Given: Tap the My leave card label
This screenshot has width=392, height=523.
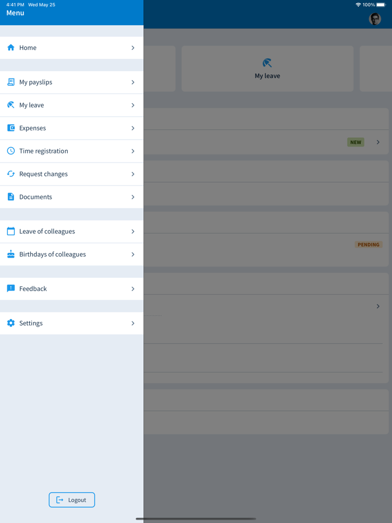Looking at the screenshot, I should point(267,76).
